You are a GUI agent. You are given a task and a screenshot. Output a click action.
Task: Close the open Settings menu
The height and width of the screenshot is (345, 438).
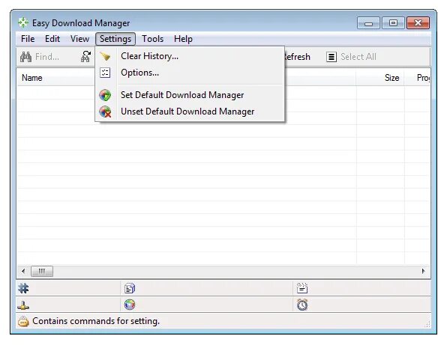tap(115, 39)
